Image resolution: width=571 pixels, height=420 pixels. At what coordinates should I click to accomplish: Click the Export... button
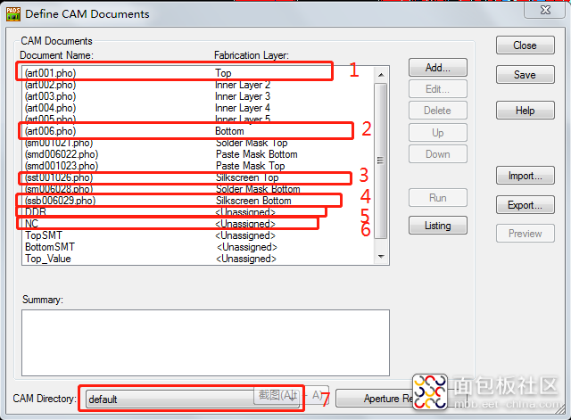[525, 205]
